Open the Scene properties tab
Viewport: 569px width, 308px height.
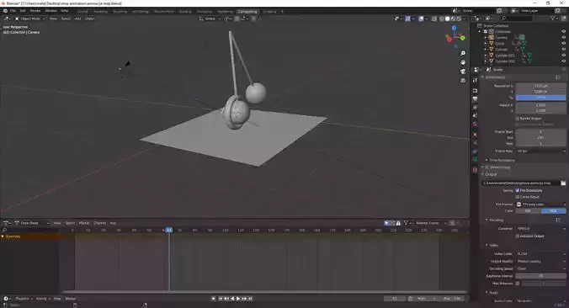(x=475, y=116)
